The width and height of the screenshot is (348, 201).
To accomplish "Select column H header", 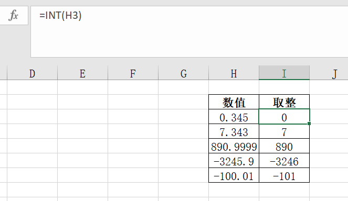I will pos(234,73).
